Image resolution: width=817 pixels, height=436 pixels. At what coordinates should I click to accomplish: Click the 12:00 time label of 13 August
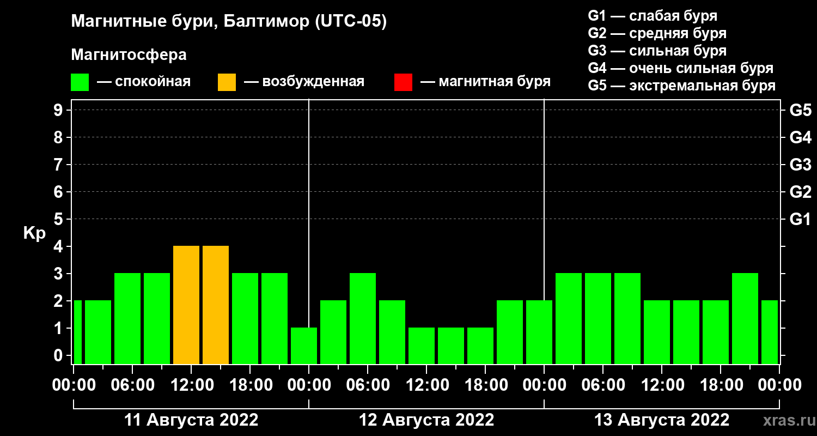click(x=662, y=385)
